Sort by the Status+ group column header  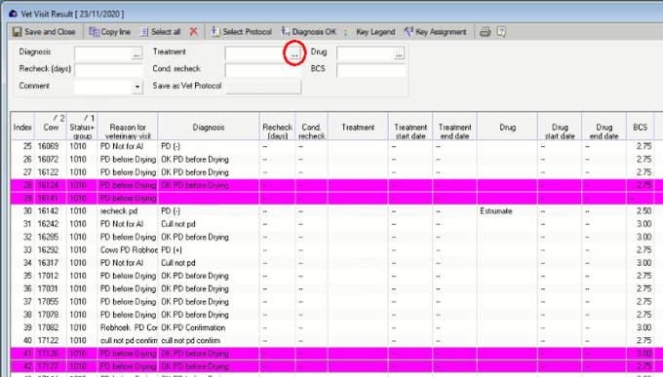[82, 127]
